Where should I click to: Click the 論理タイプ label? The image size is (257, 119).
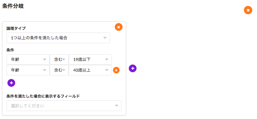coord(16,28)
